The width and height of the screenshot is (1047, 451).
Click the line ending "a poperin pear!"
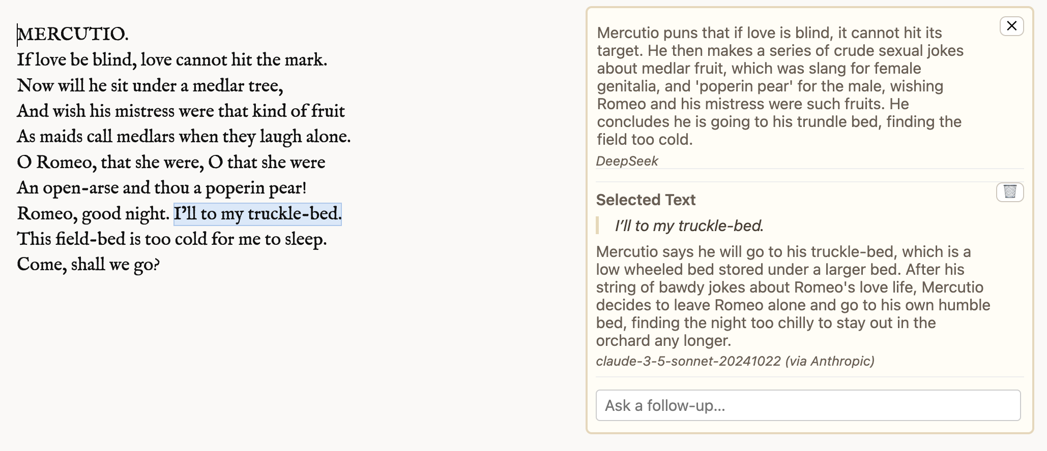click(x=162, y=188)
